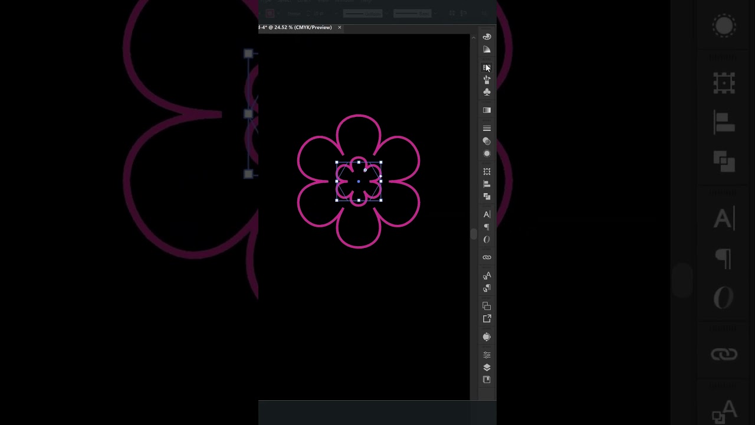Open the Color Guide panel icon
755x425 pixels.
pos(487,50)
